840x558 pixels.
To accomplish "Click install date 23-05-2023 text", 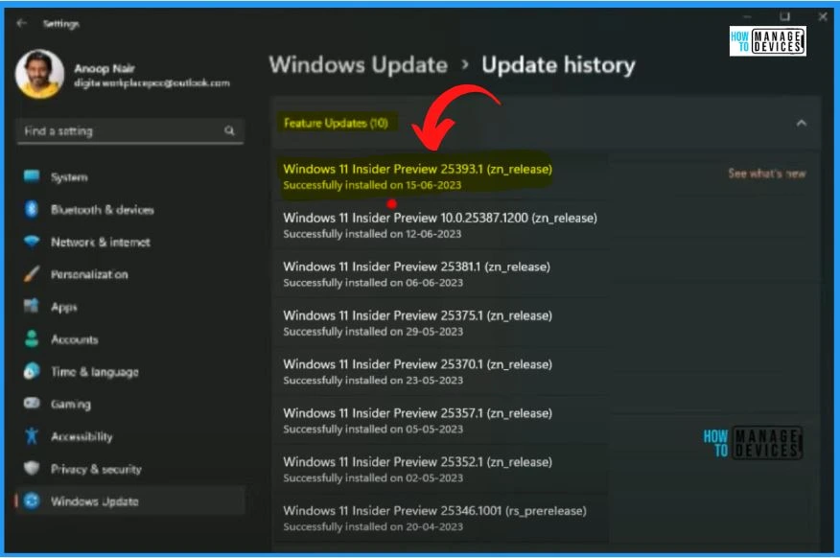I will coord(434,380).
